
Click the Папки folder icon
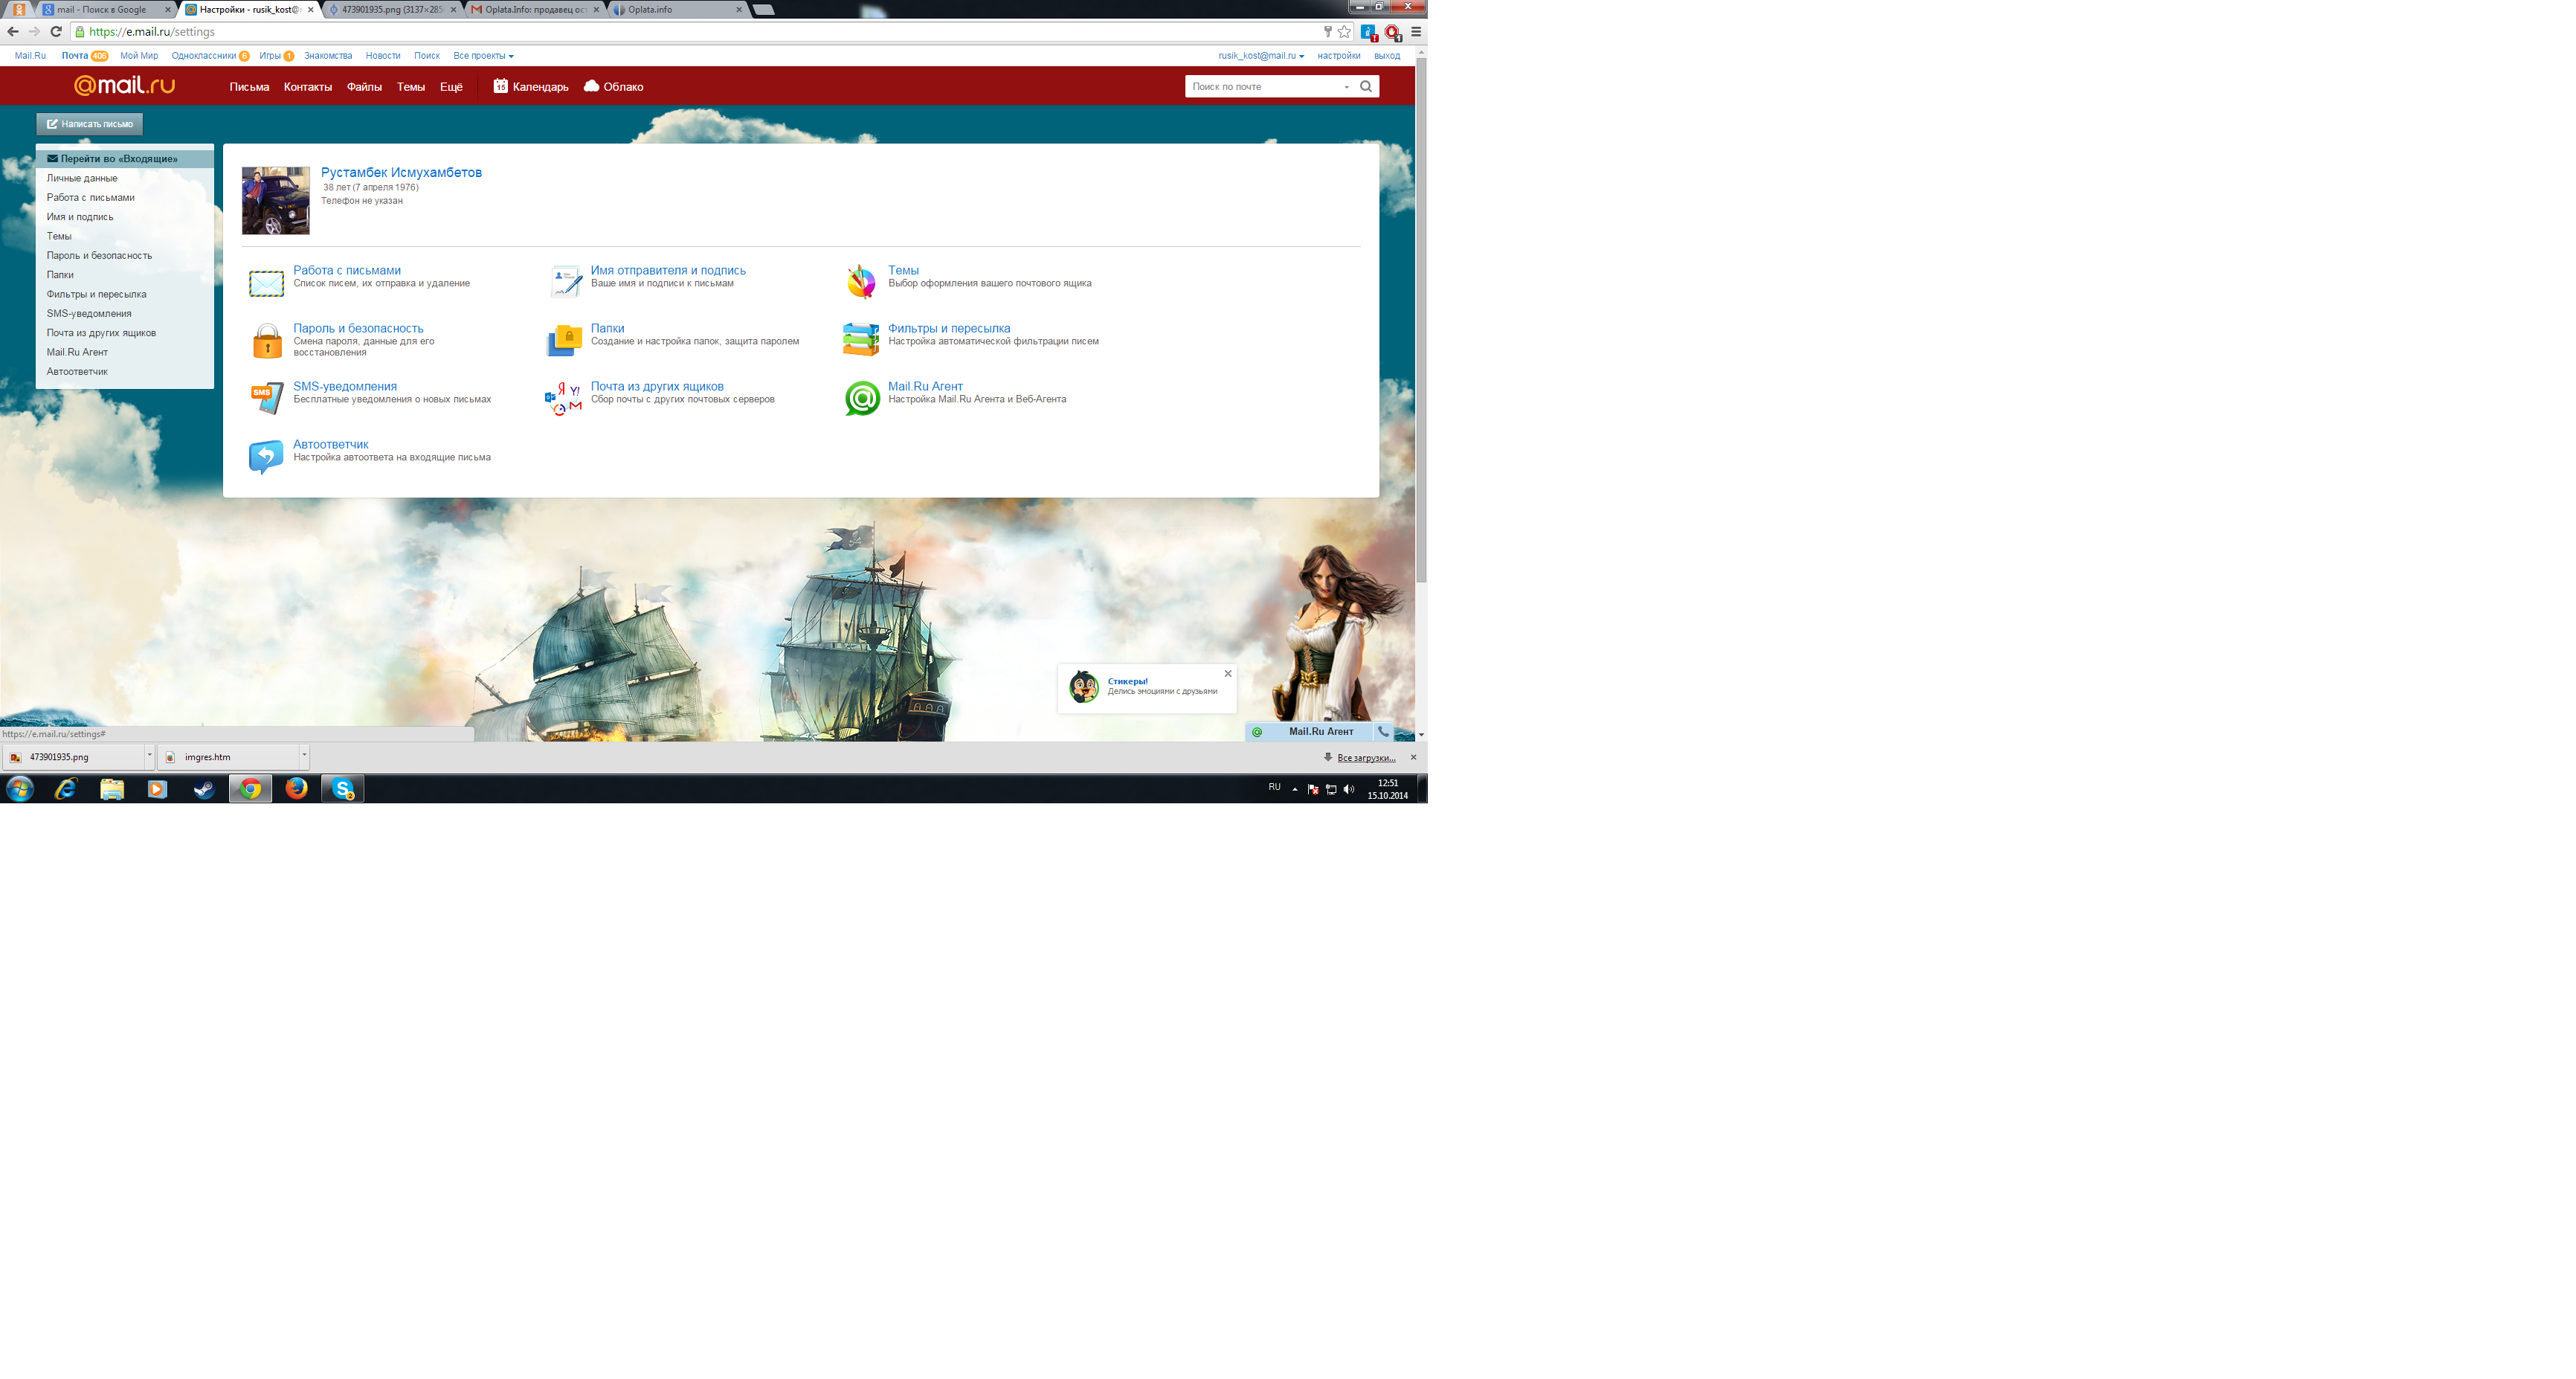coord(565,340)
